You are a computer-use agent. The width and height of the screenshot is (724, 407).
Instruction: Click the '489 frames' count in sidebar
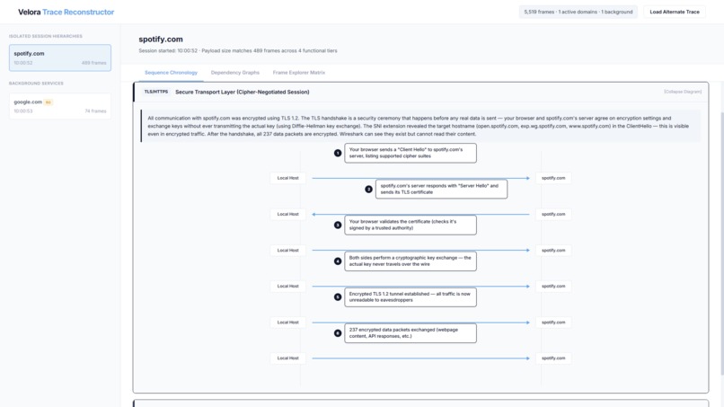(93, 63)
